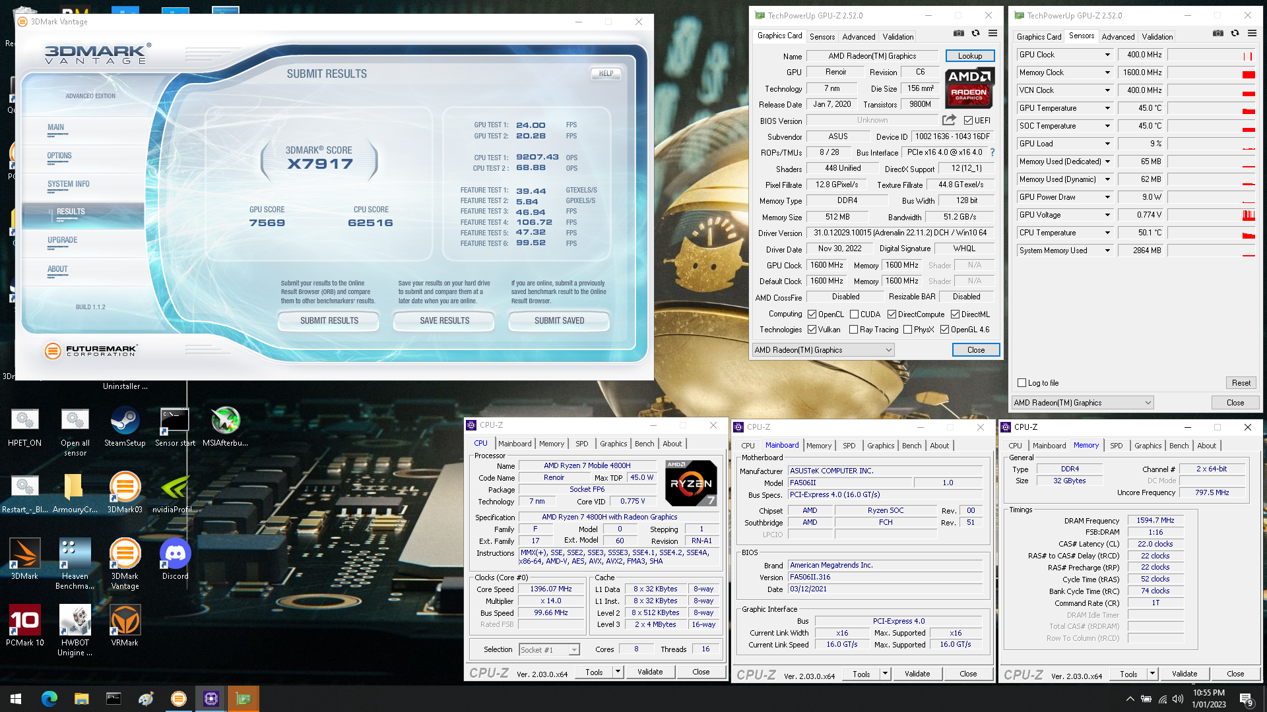
Task: Click the Bus Interface question mark icon
Action: click(x=992, y=152)
